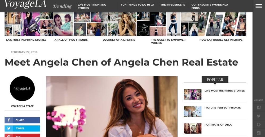Share article via Facebook Share button
The image size is (265, 137).
pyautogui.click(x=22, y=120)
